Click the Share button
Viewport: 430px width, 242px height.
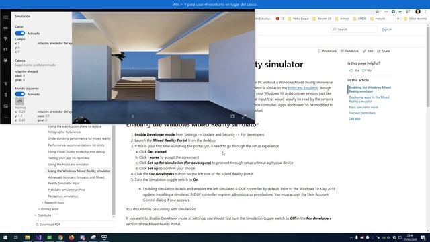tap(383, 51)
